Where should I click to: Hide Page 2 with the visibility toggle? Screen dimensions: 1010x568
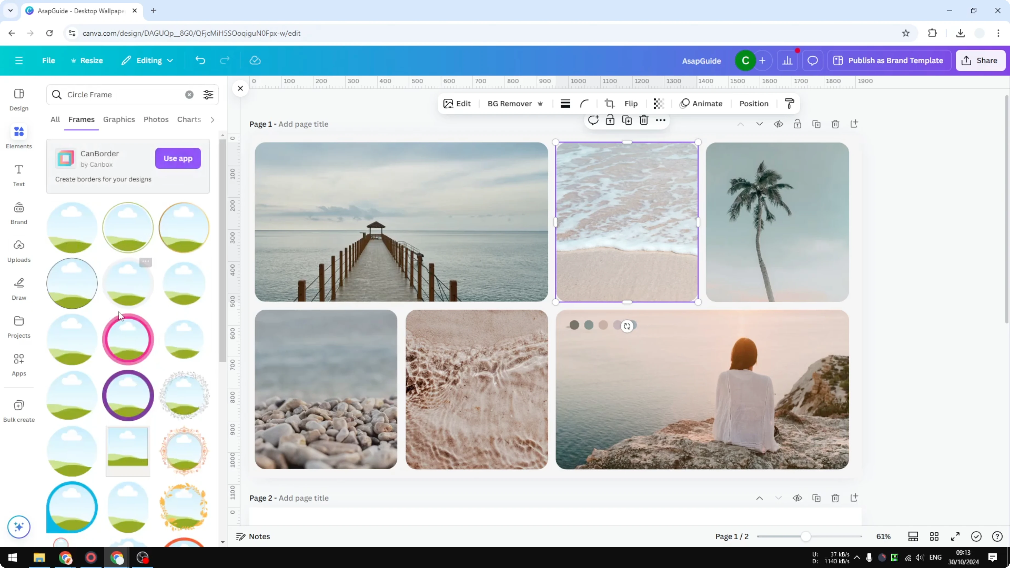[798, 498]
